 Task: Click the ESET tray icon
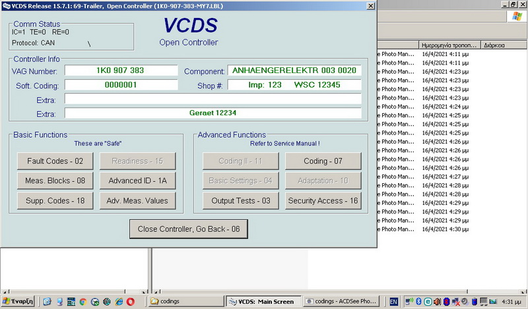[428, 302]
